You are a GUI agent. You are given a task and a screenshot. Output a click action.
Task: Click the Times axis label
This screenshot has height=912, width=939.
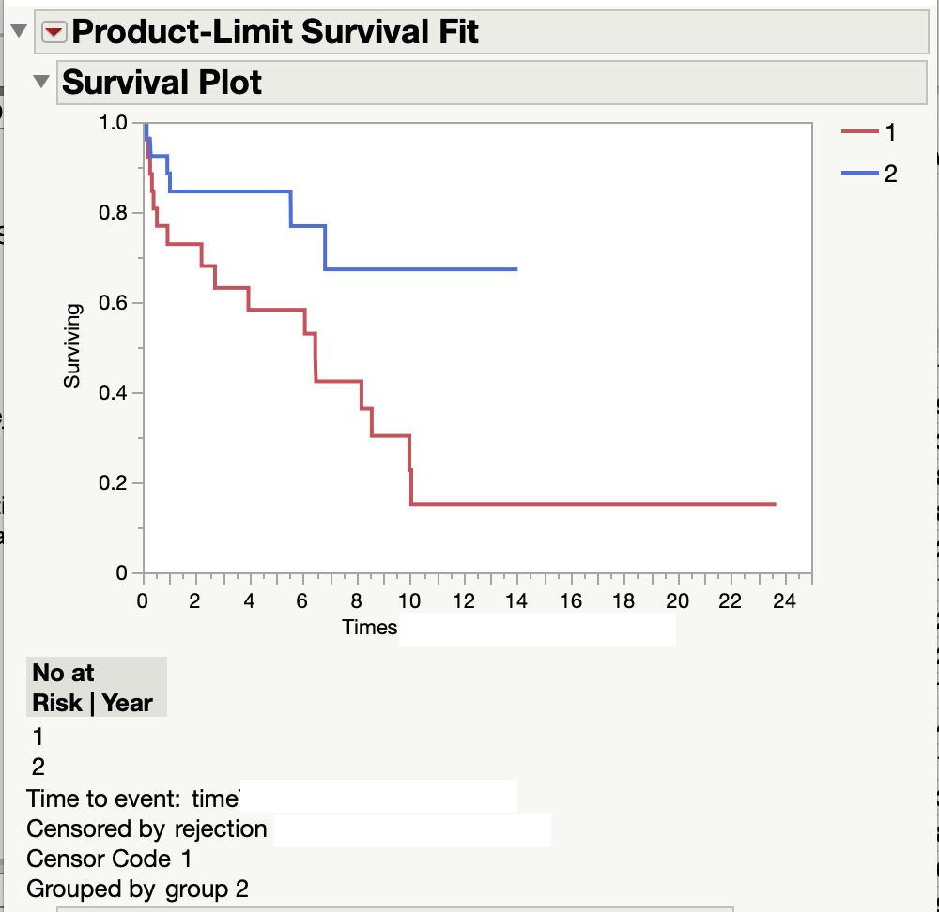pos(369,628)
